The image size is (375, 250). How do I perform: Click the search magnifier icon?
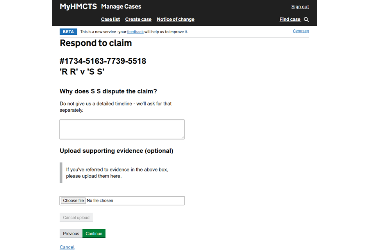(x=306, y=20)
